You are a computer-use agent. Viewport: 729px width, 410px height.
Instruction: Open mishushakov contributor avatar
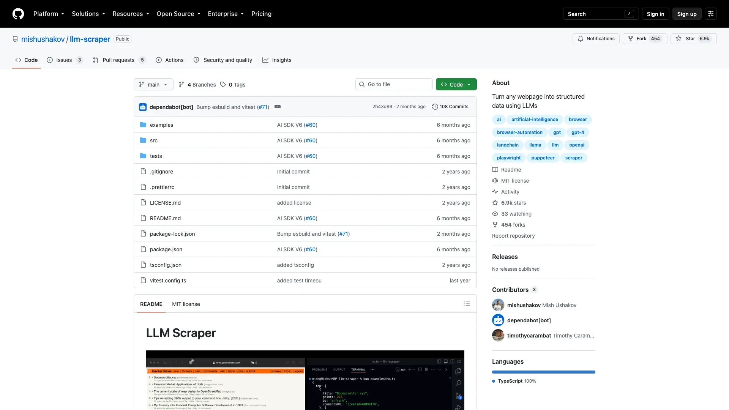click(498, 305)
